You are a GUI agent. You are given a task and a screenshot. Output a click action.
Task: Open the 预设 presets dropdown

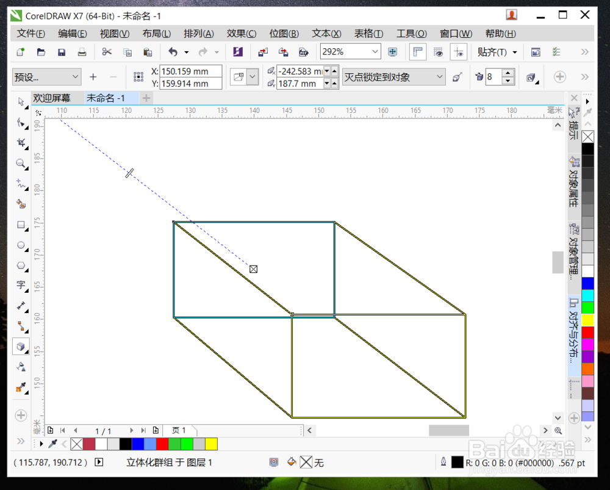click(x=46, y=76)
